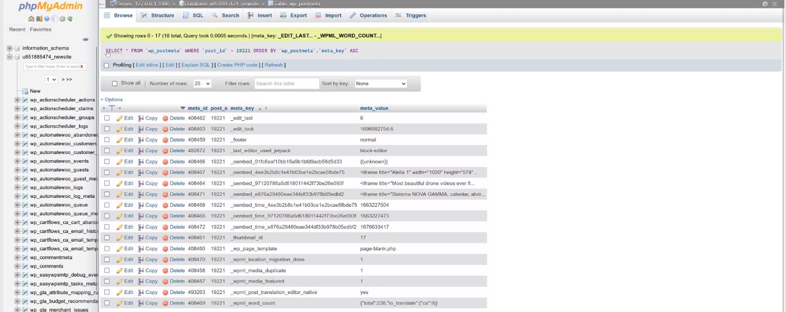786x312 pixels.
Task: Click the page-blank.php meta value
Action: click(x=378, y=248)
